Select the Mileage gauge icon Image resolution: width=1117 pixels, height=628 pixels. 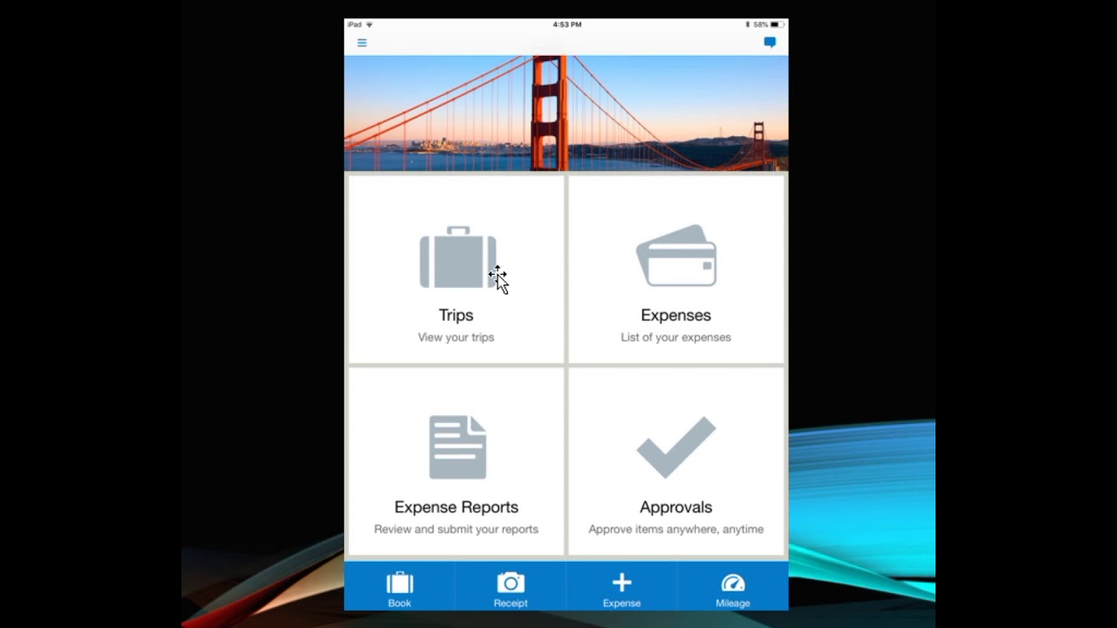(x=733, y=583)
